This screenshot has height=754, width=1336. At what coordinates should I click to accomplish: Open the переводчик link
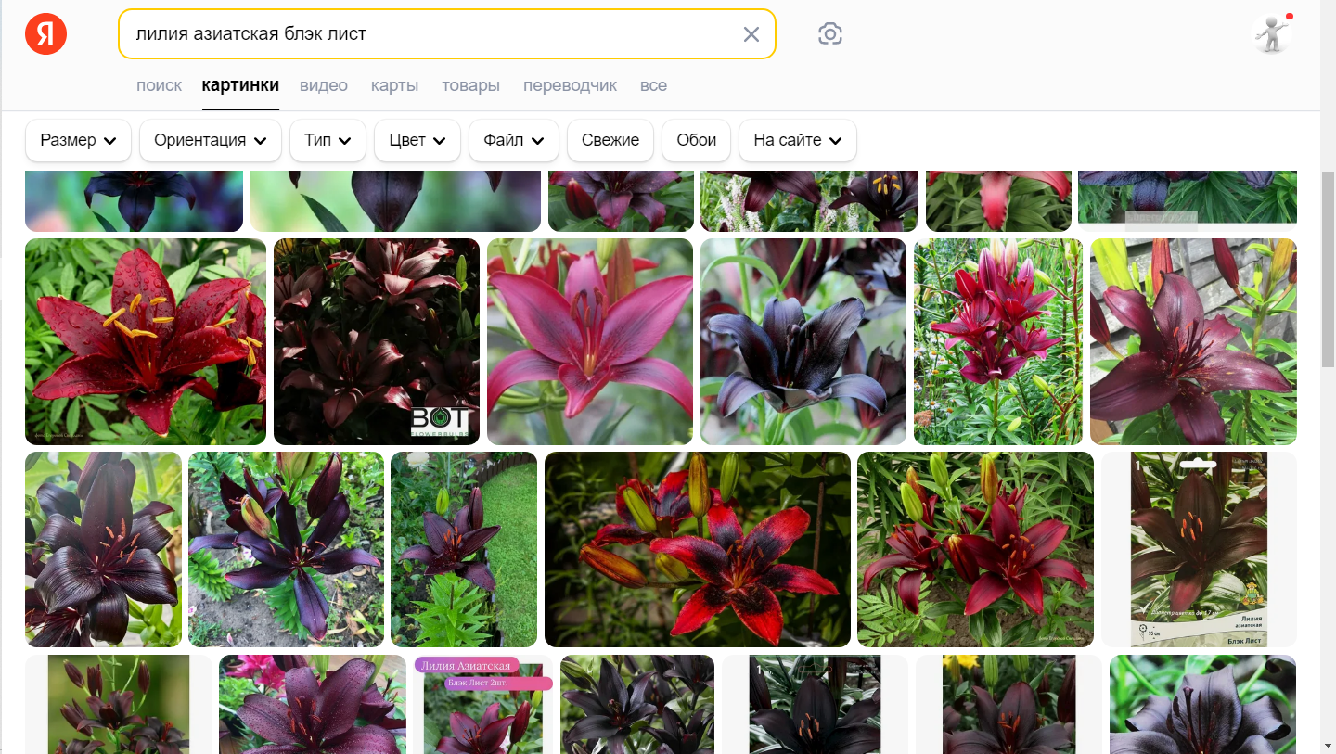coord(570,85)
